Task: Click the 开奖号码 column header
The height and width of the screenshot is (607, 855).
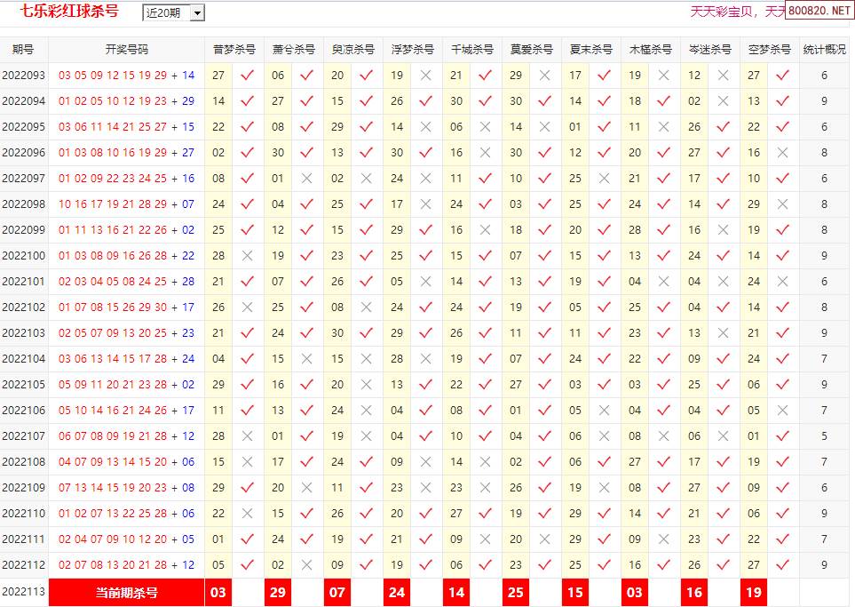Action: click(126, 50)
